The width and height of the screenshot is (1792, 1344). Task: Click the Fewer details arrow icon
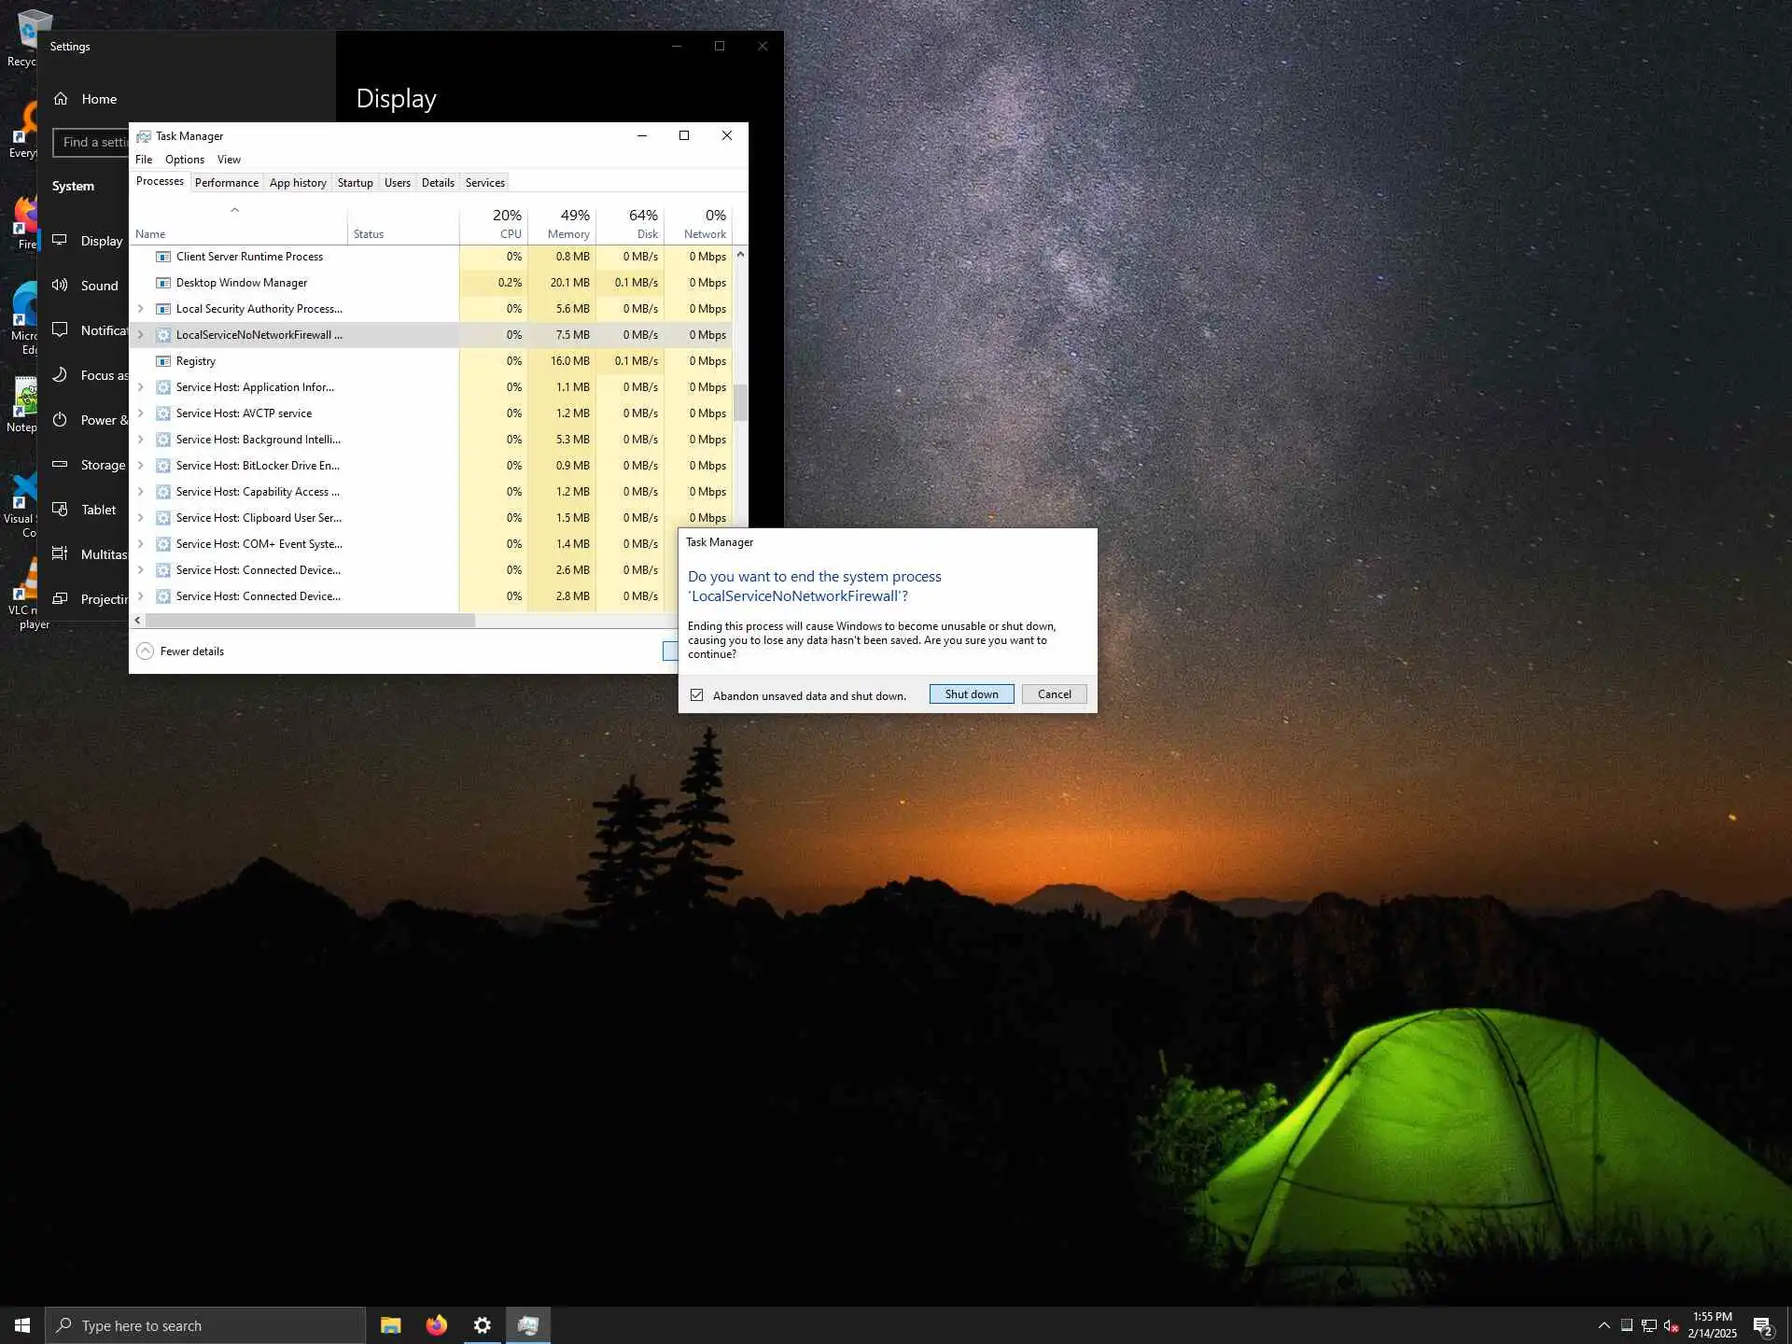coord(145,651)
